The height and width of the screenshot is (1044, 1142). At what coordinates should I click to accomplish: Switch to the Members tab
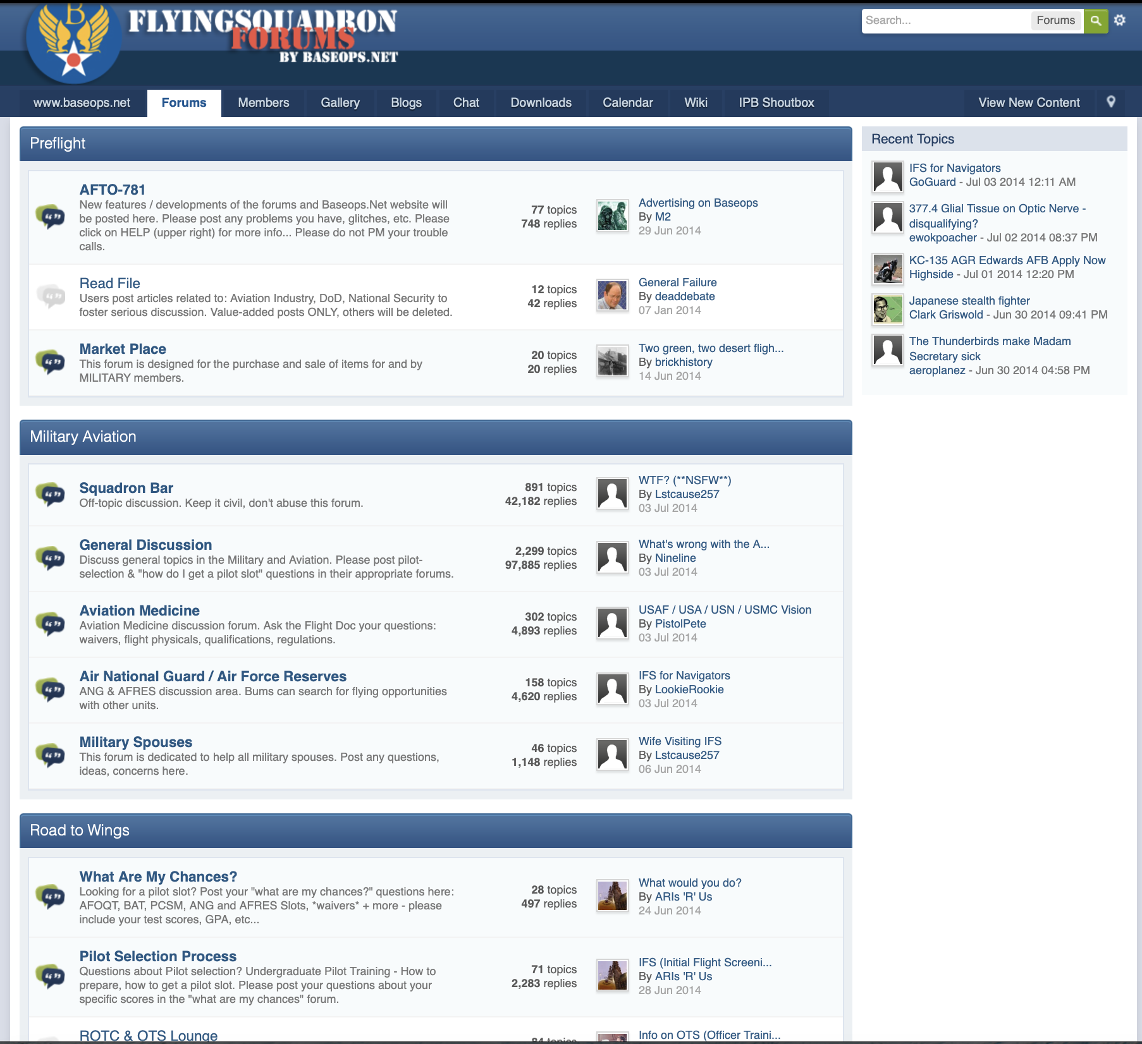point(263,102)
